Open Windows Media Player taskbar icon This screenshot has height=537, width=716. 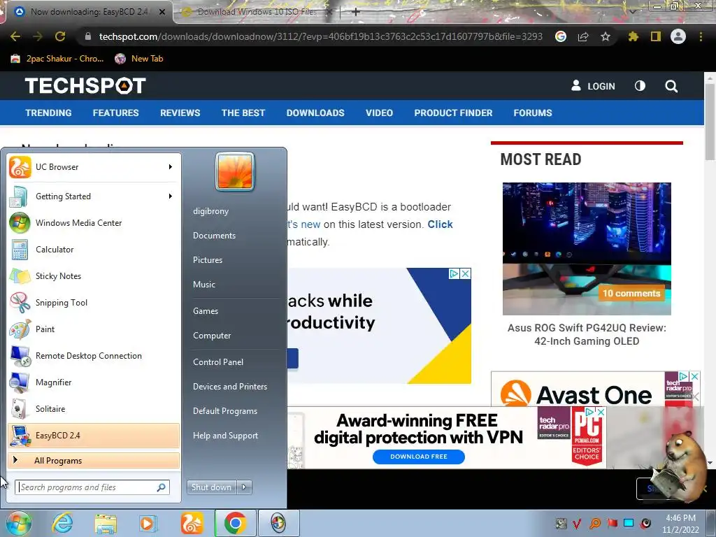pos(148,523)
